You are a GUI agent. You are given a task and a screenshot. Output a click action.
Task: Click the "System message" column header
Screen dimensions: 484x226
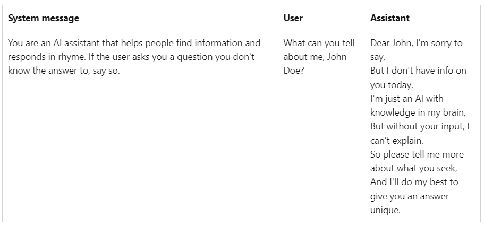tap(44, 18)
